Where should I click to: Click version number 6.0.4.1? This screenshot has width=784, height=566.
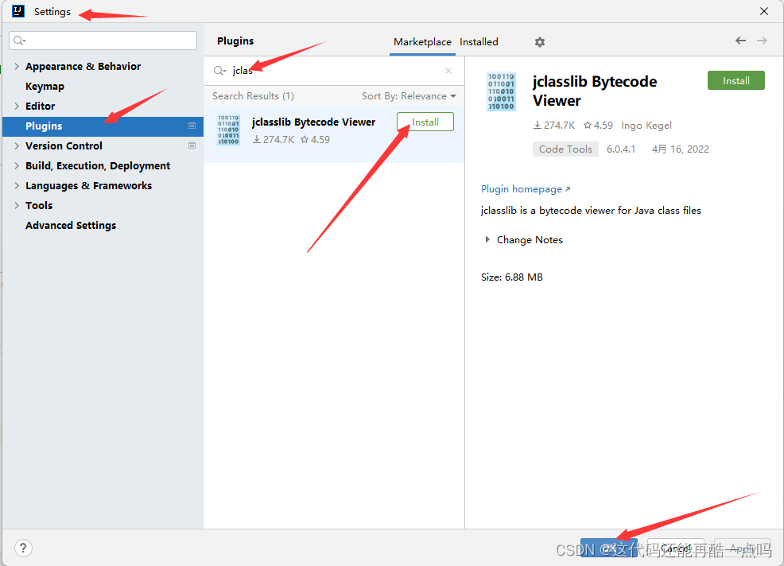(x=621, y=149)
